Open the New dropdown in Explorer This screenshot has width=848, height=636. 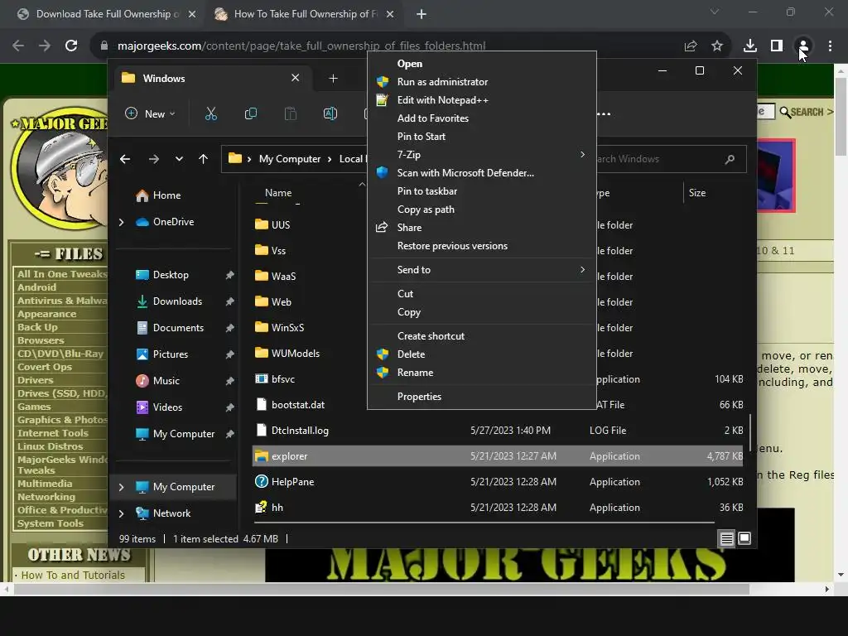150,114
